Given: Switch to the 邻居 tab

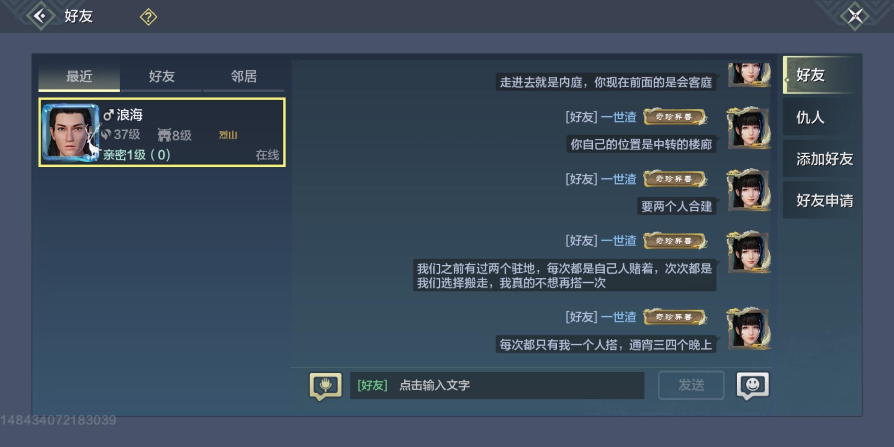Looking at the screenshot, I should pos(244,77).
